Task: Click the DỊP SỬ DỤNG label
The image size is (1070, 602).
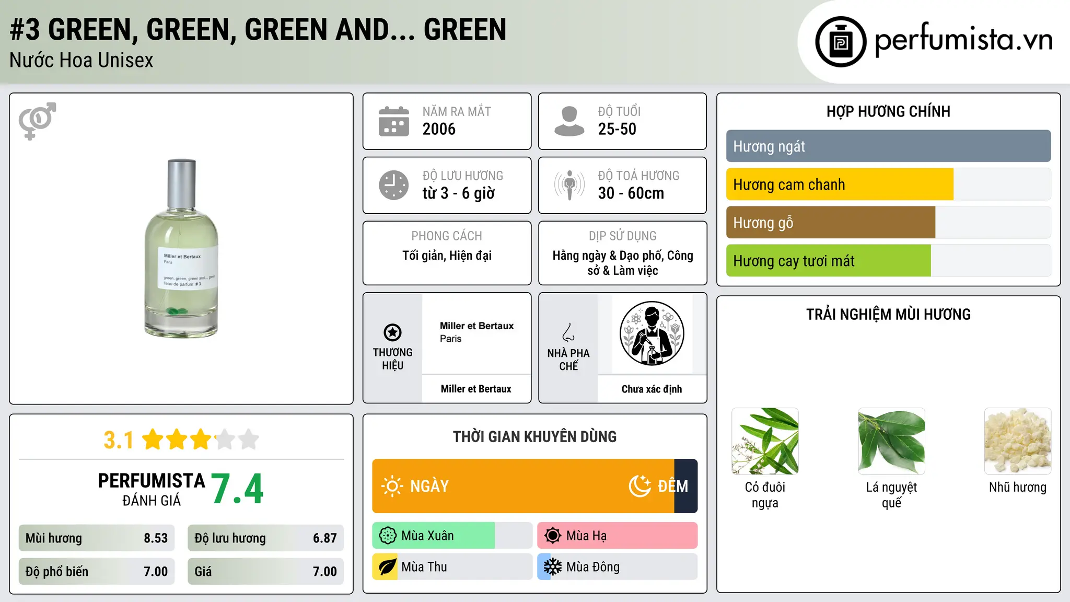Action: [x=622, y=236]
